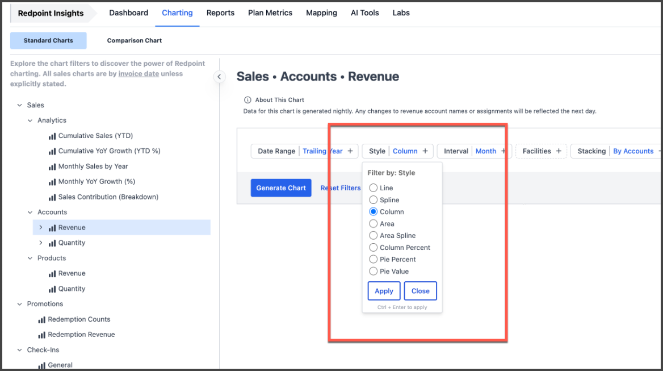The image size is (663, 371).
Task: Collapse the Sales tree section
Action: [20, 105]
